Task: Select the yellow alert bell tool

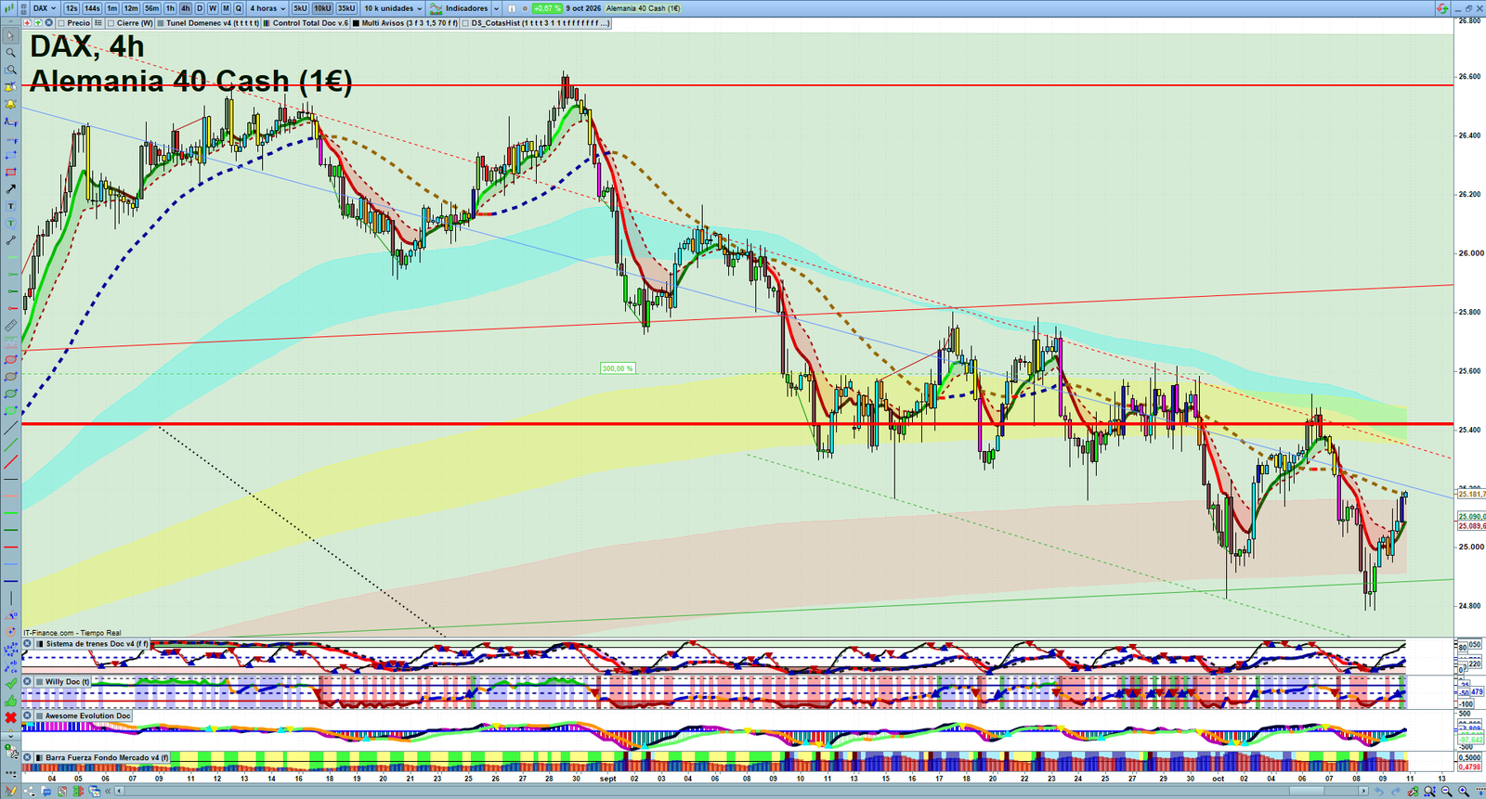Action: (x=11, y=104)
